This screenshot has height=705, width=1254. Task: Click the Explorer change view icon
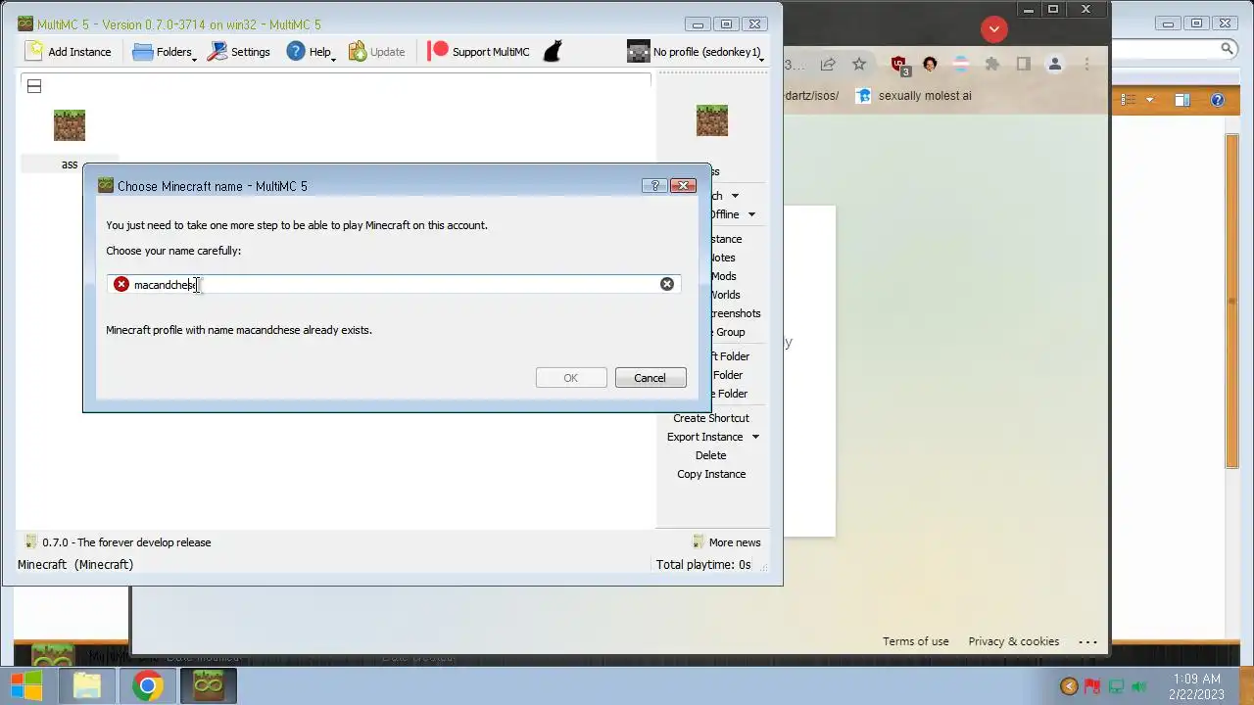pos(1128,100)
